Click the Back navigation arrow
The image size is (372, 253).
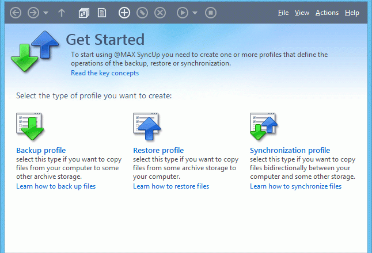tap(16, 13)
